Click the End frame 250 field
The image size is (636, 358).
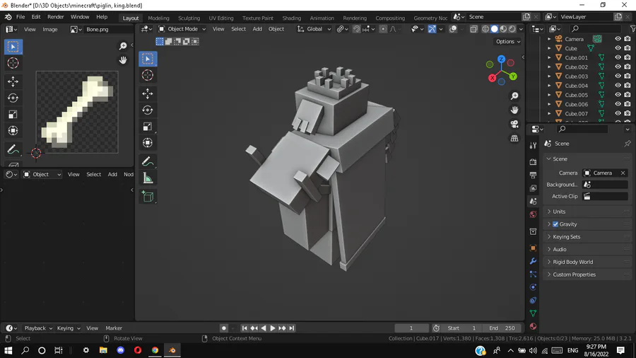pos(502,328)
